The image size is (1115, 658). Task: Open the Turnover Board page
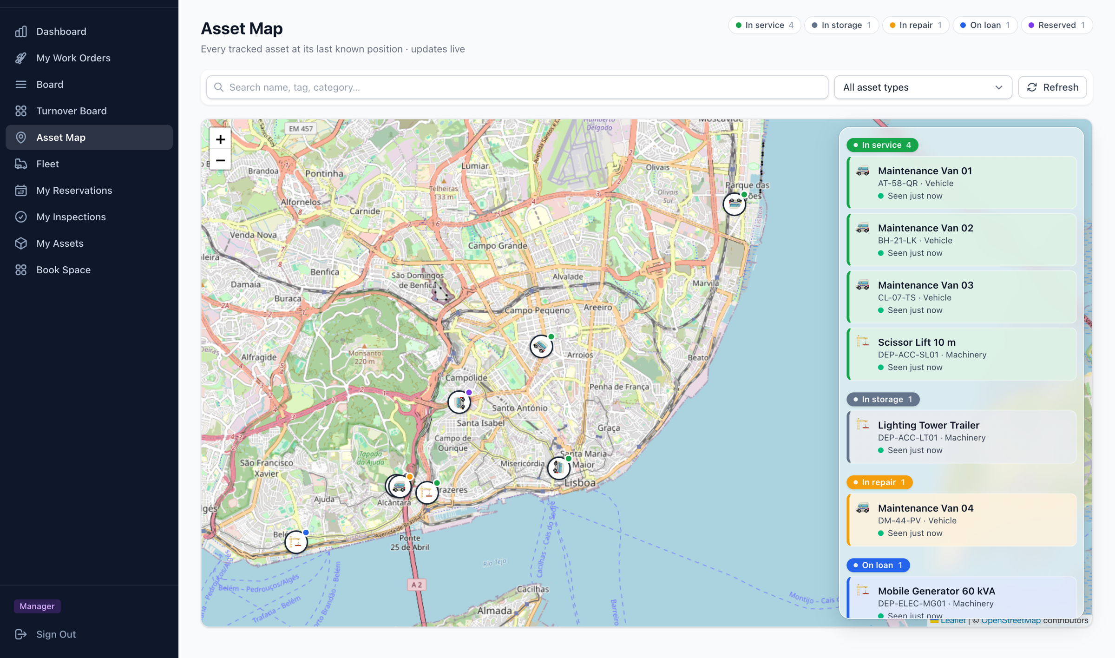click(89, 111)
